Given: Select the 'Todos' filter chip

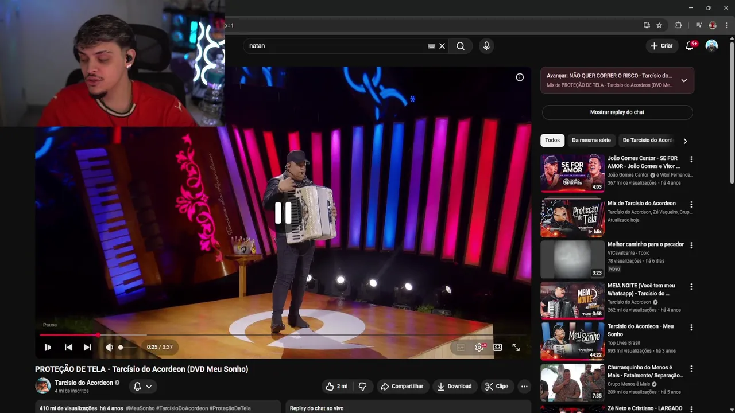Looking at the screenshot, I should coord(552,141).
